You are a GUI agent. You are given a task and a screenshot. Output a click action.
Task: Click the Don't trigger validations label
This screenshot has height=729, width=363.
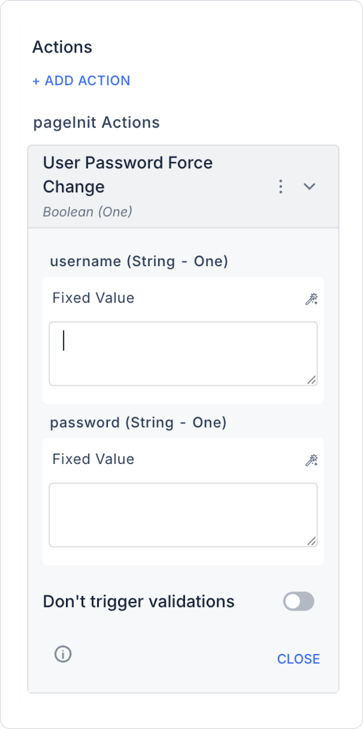pos(139,601)
